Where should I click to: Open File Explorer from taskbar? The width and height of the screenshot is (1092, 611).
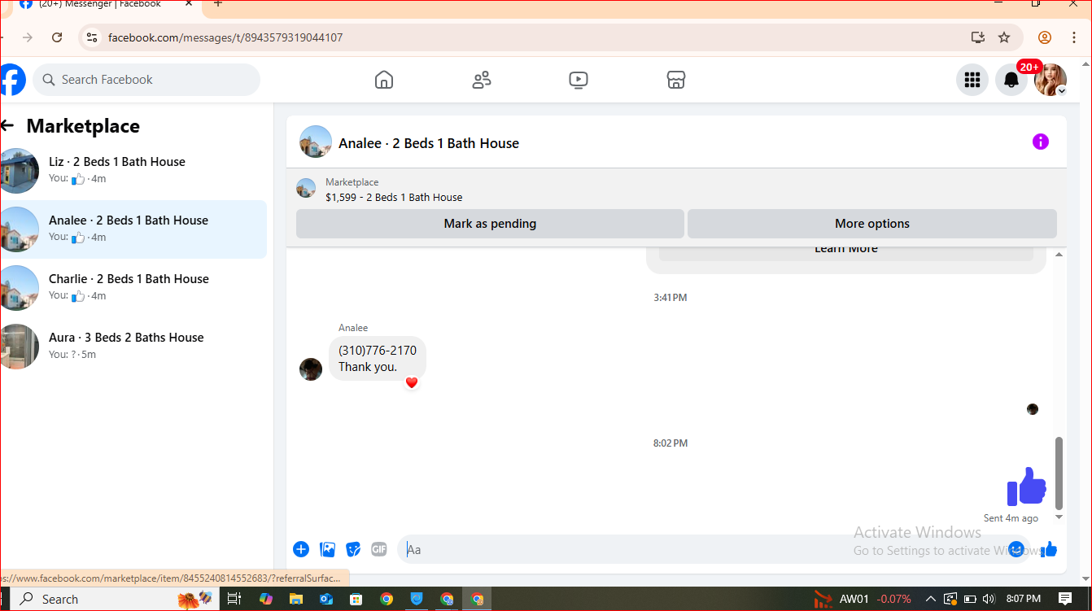[295, 599]
